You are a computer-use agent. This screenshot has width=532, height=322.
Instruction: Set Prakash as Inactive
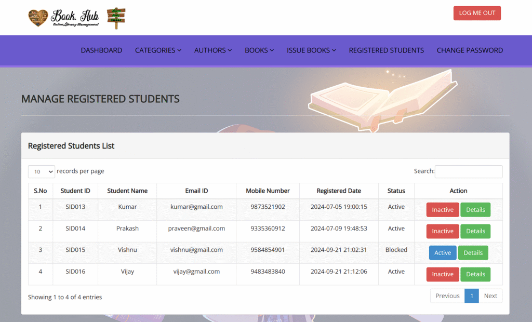(443, 232)
